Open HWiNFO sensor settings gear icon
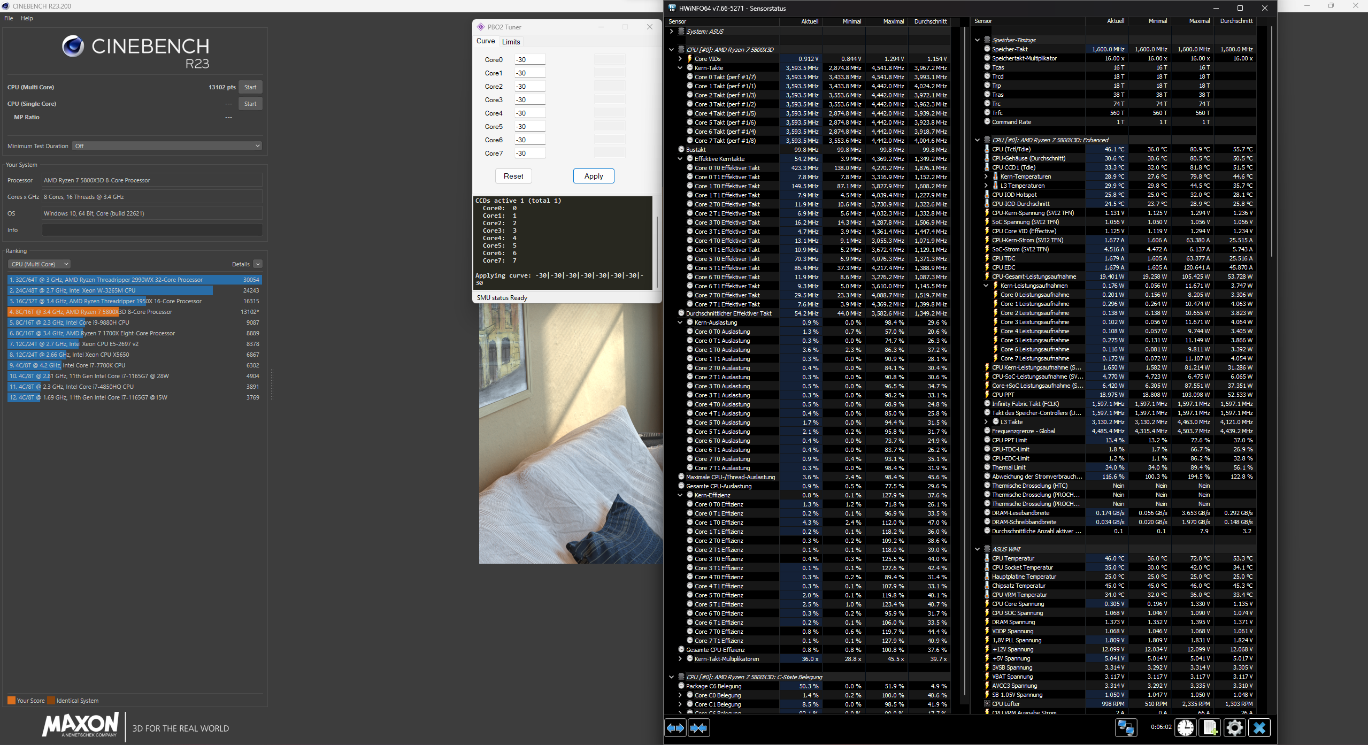The image size is (1368, 745). click(1235, 728)
